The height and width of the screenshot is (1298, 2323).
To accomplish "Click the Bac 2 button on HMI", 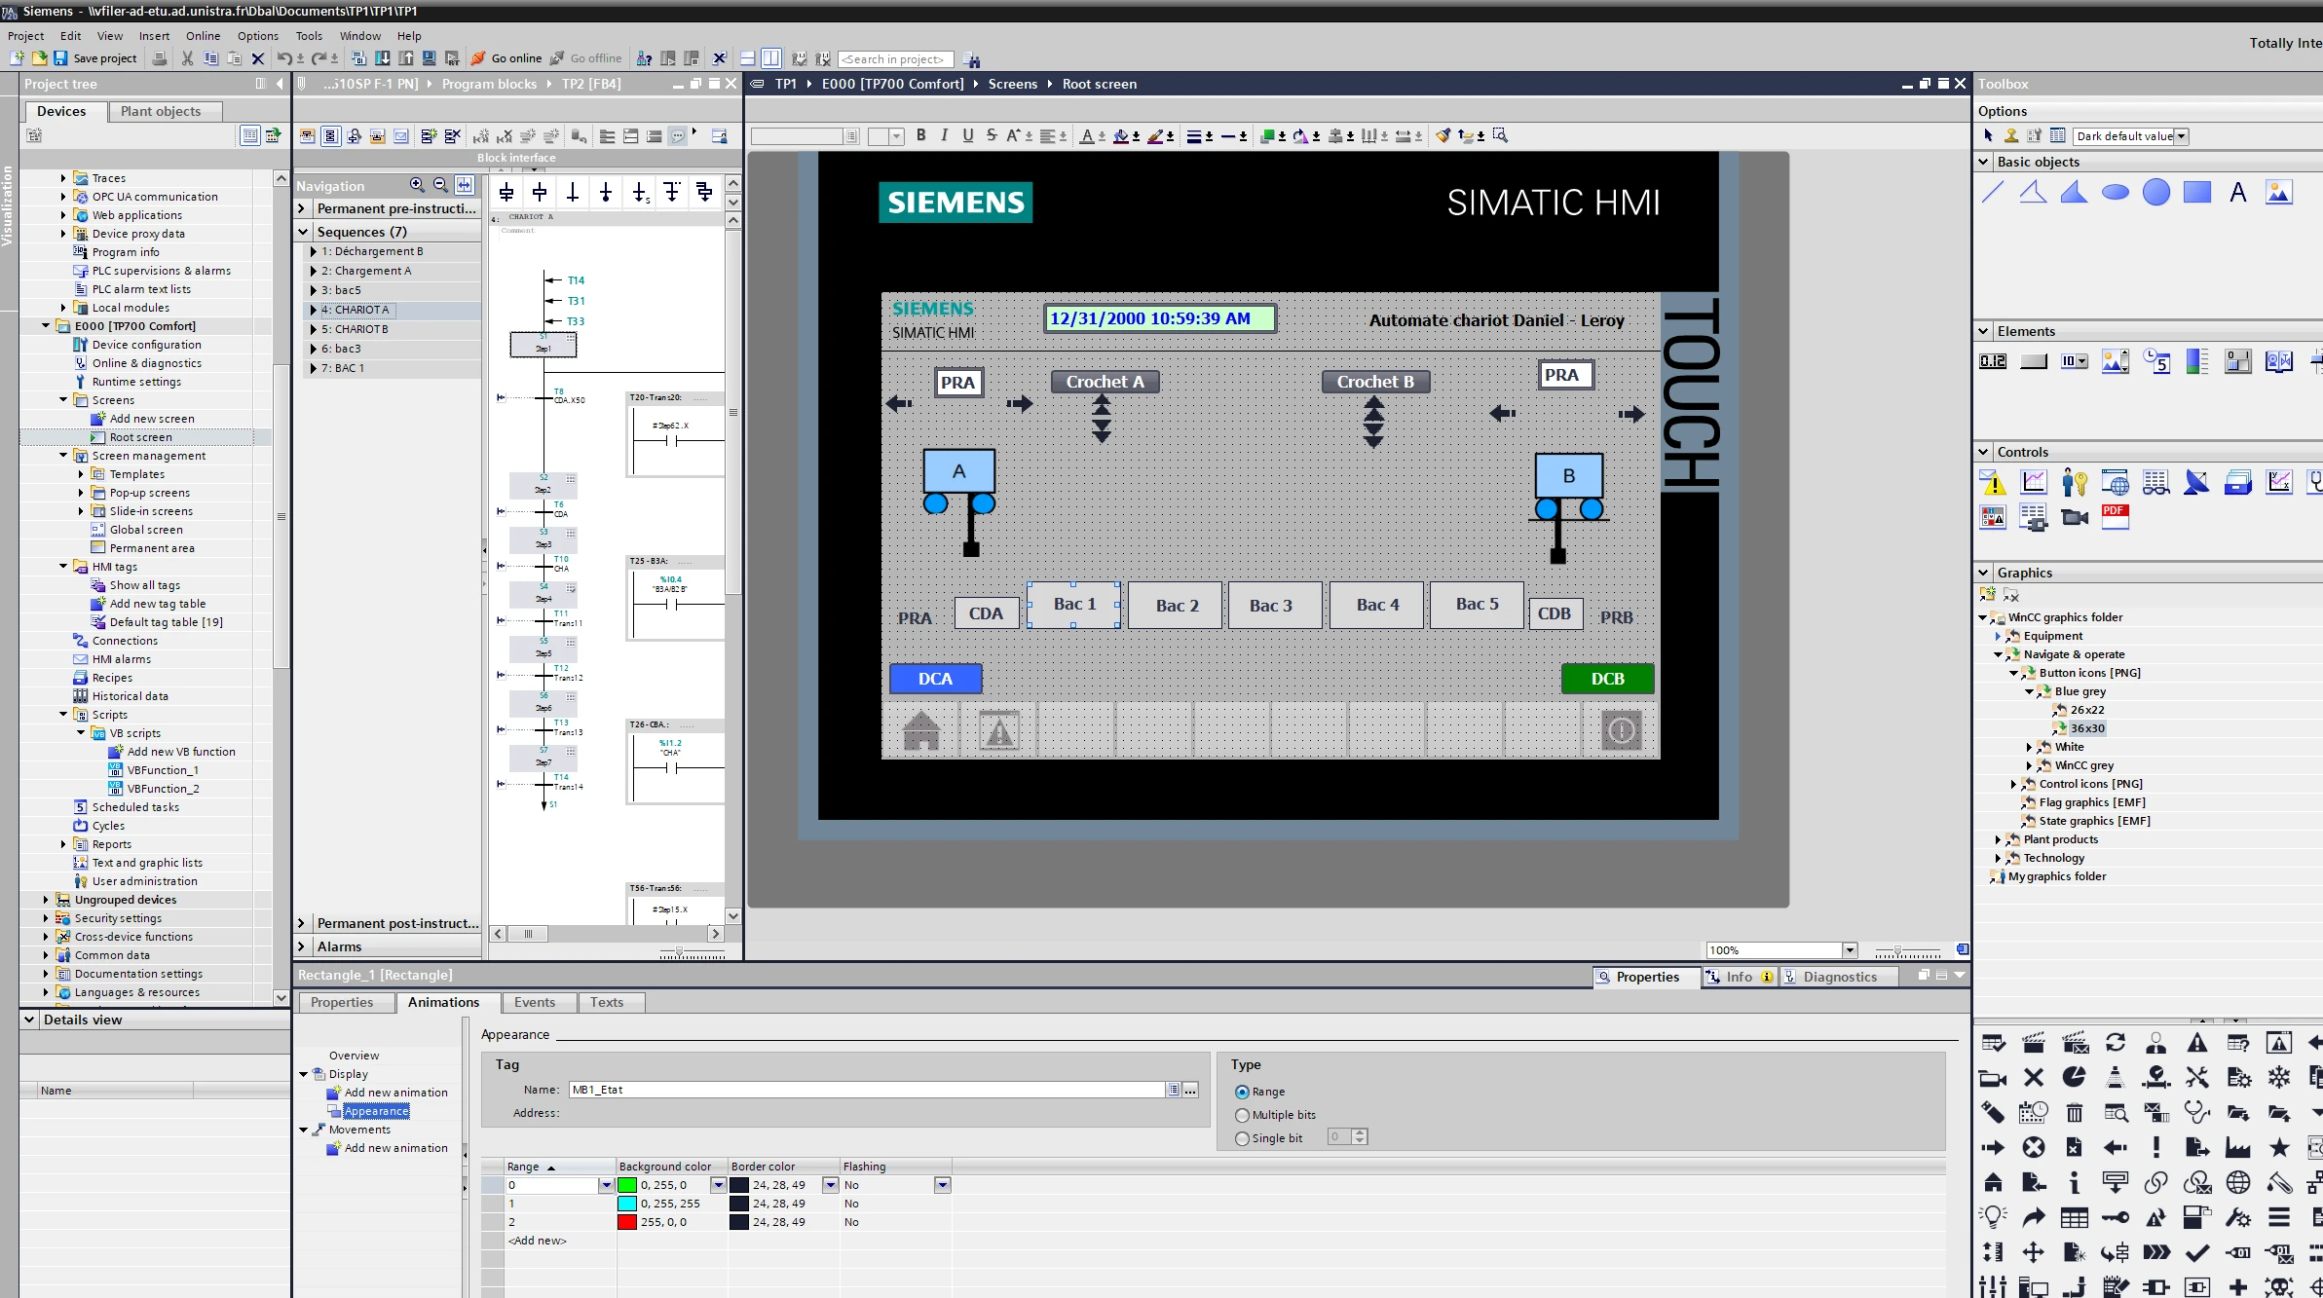I will tap(1177, 606).
